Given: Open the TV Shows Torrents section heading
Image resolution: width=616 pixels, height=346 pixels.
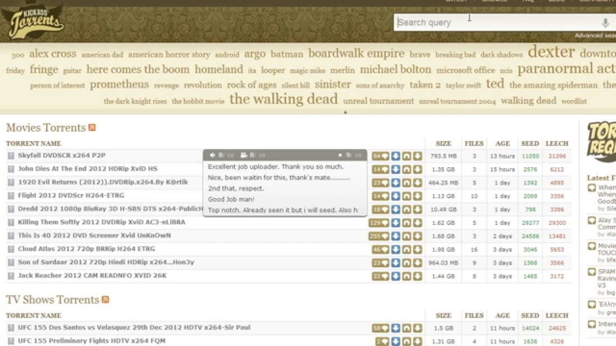Looking at the screenshot, I should click(x=52, y=299).
